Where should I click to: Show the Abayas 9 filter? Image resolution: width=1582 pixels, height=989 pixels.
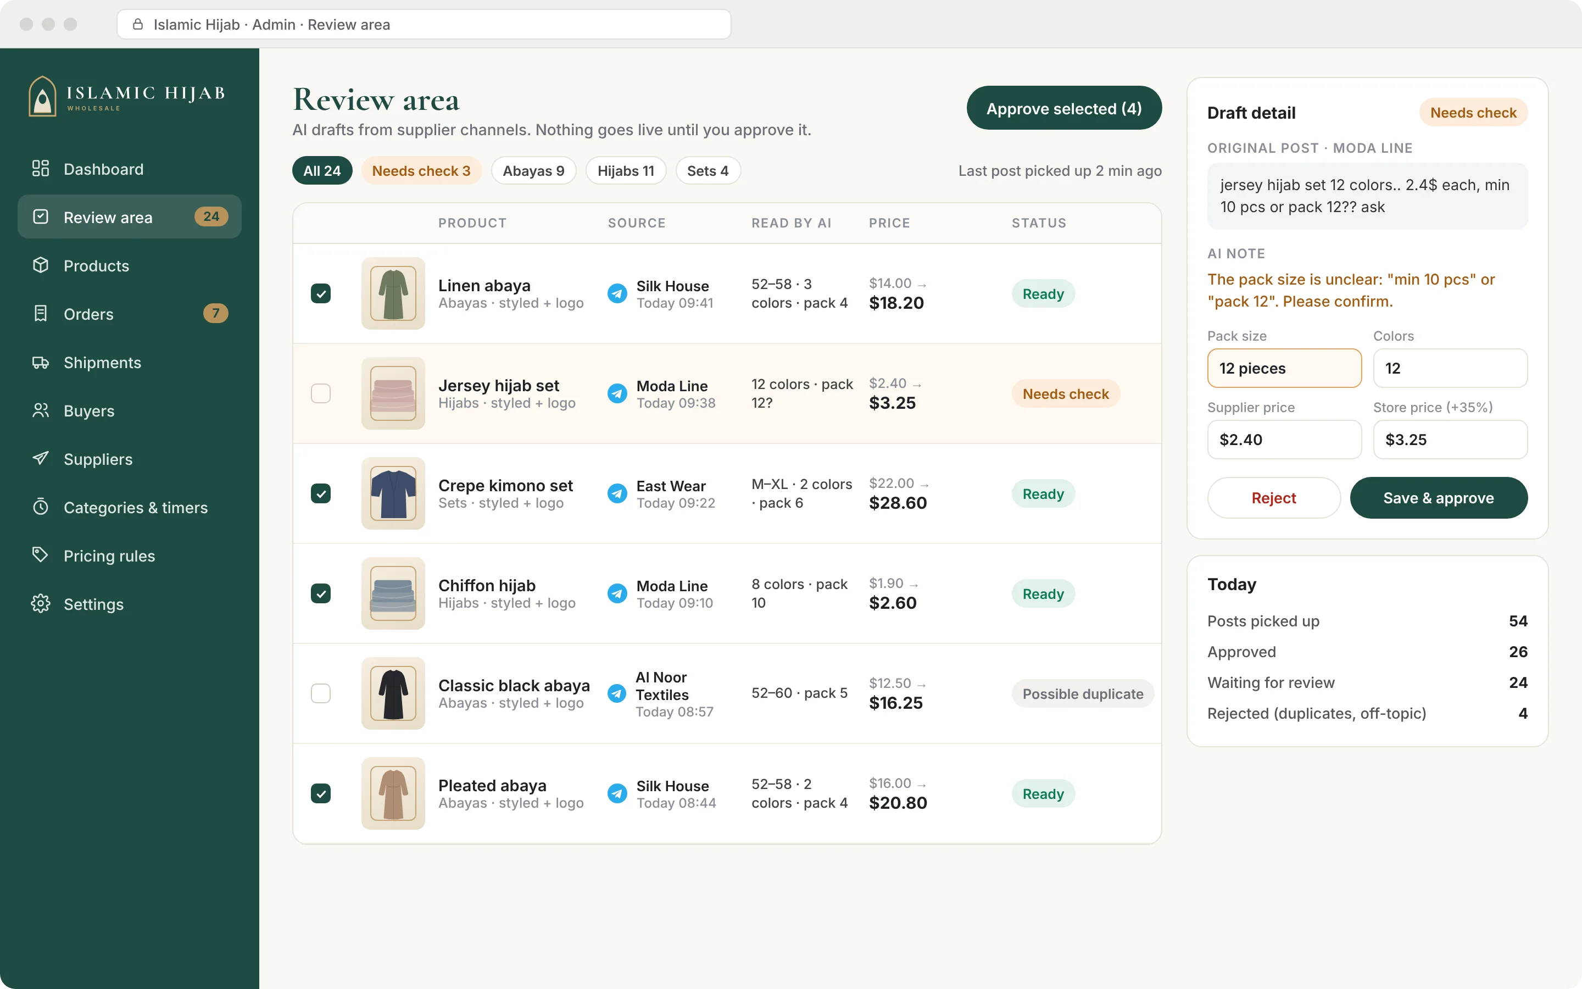tap(533, 171)
